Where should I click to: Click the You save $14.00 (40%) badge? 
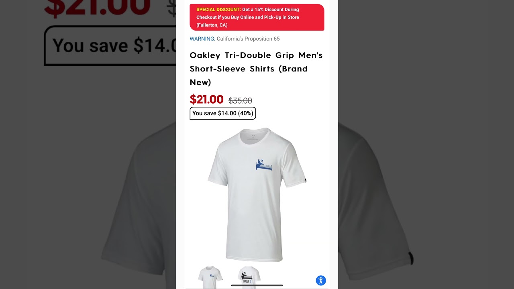click(223, 113)
